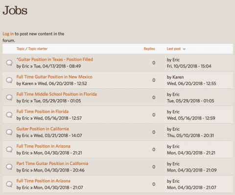
Task: Open Part Time Guitar Position in California
Action: pos(52,164)
